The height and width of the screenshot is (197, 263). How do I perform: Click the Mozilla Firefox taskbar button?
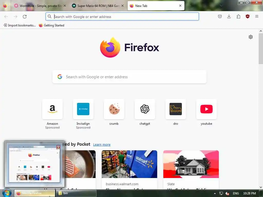tap(34, 193)
